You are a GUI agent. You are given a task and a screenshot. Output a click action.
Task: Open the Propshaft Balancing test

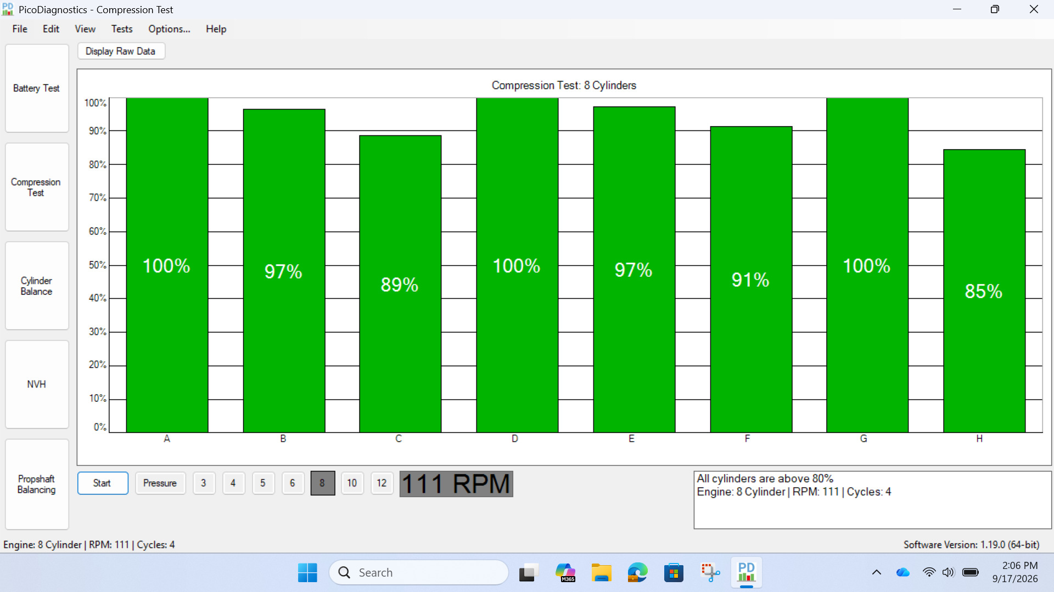(37, 484)
